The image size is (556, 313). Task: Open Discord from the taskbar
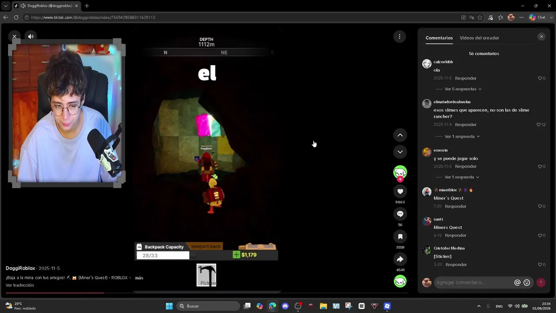pos(285,306)
